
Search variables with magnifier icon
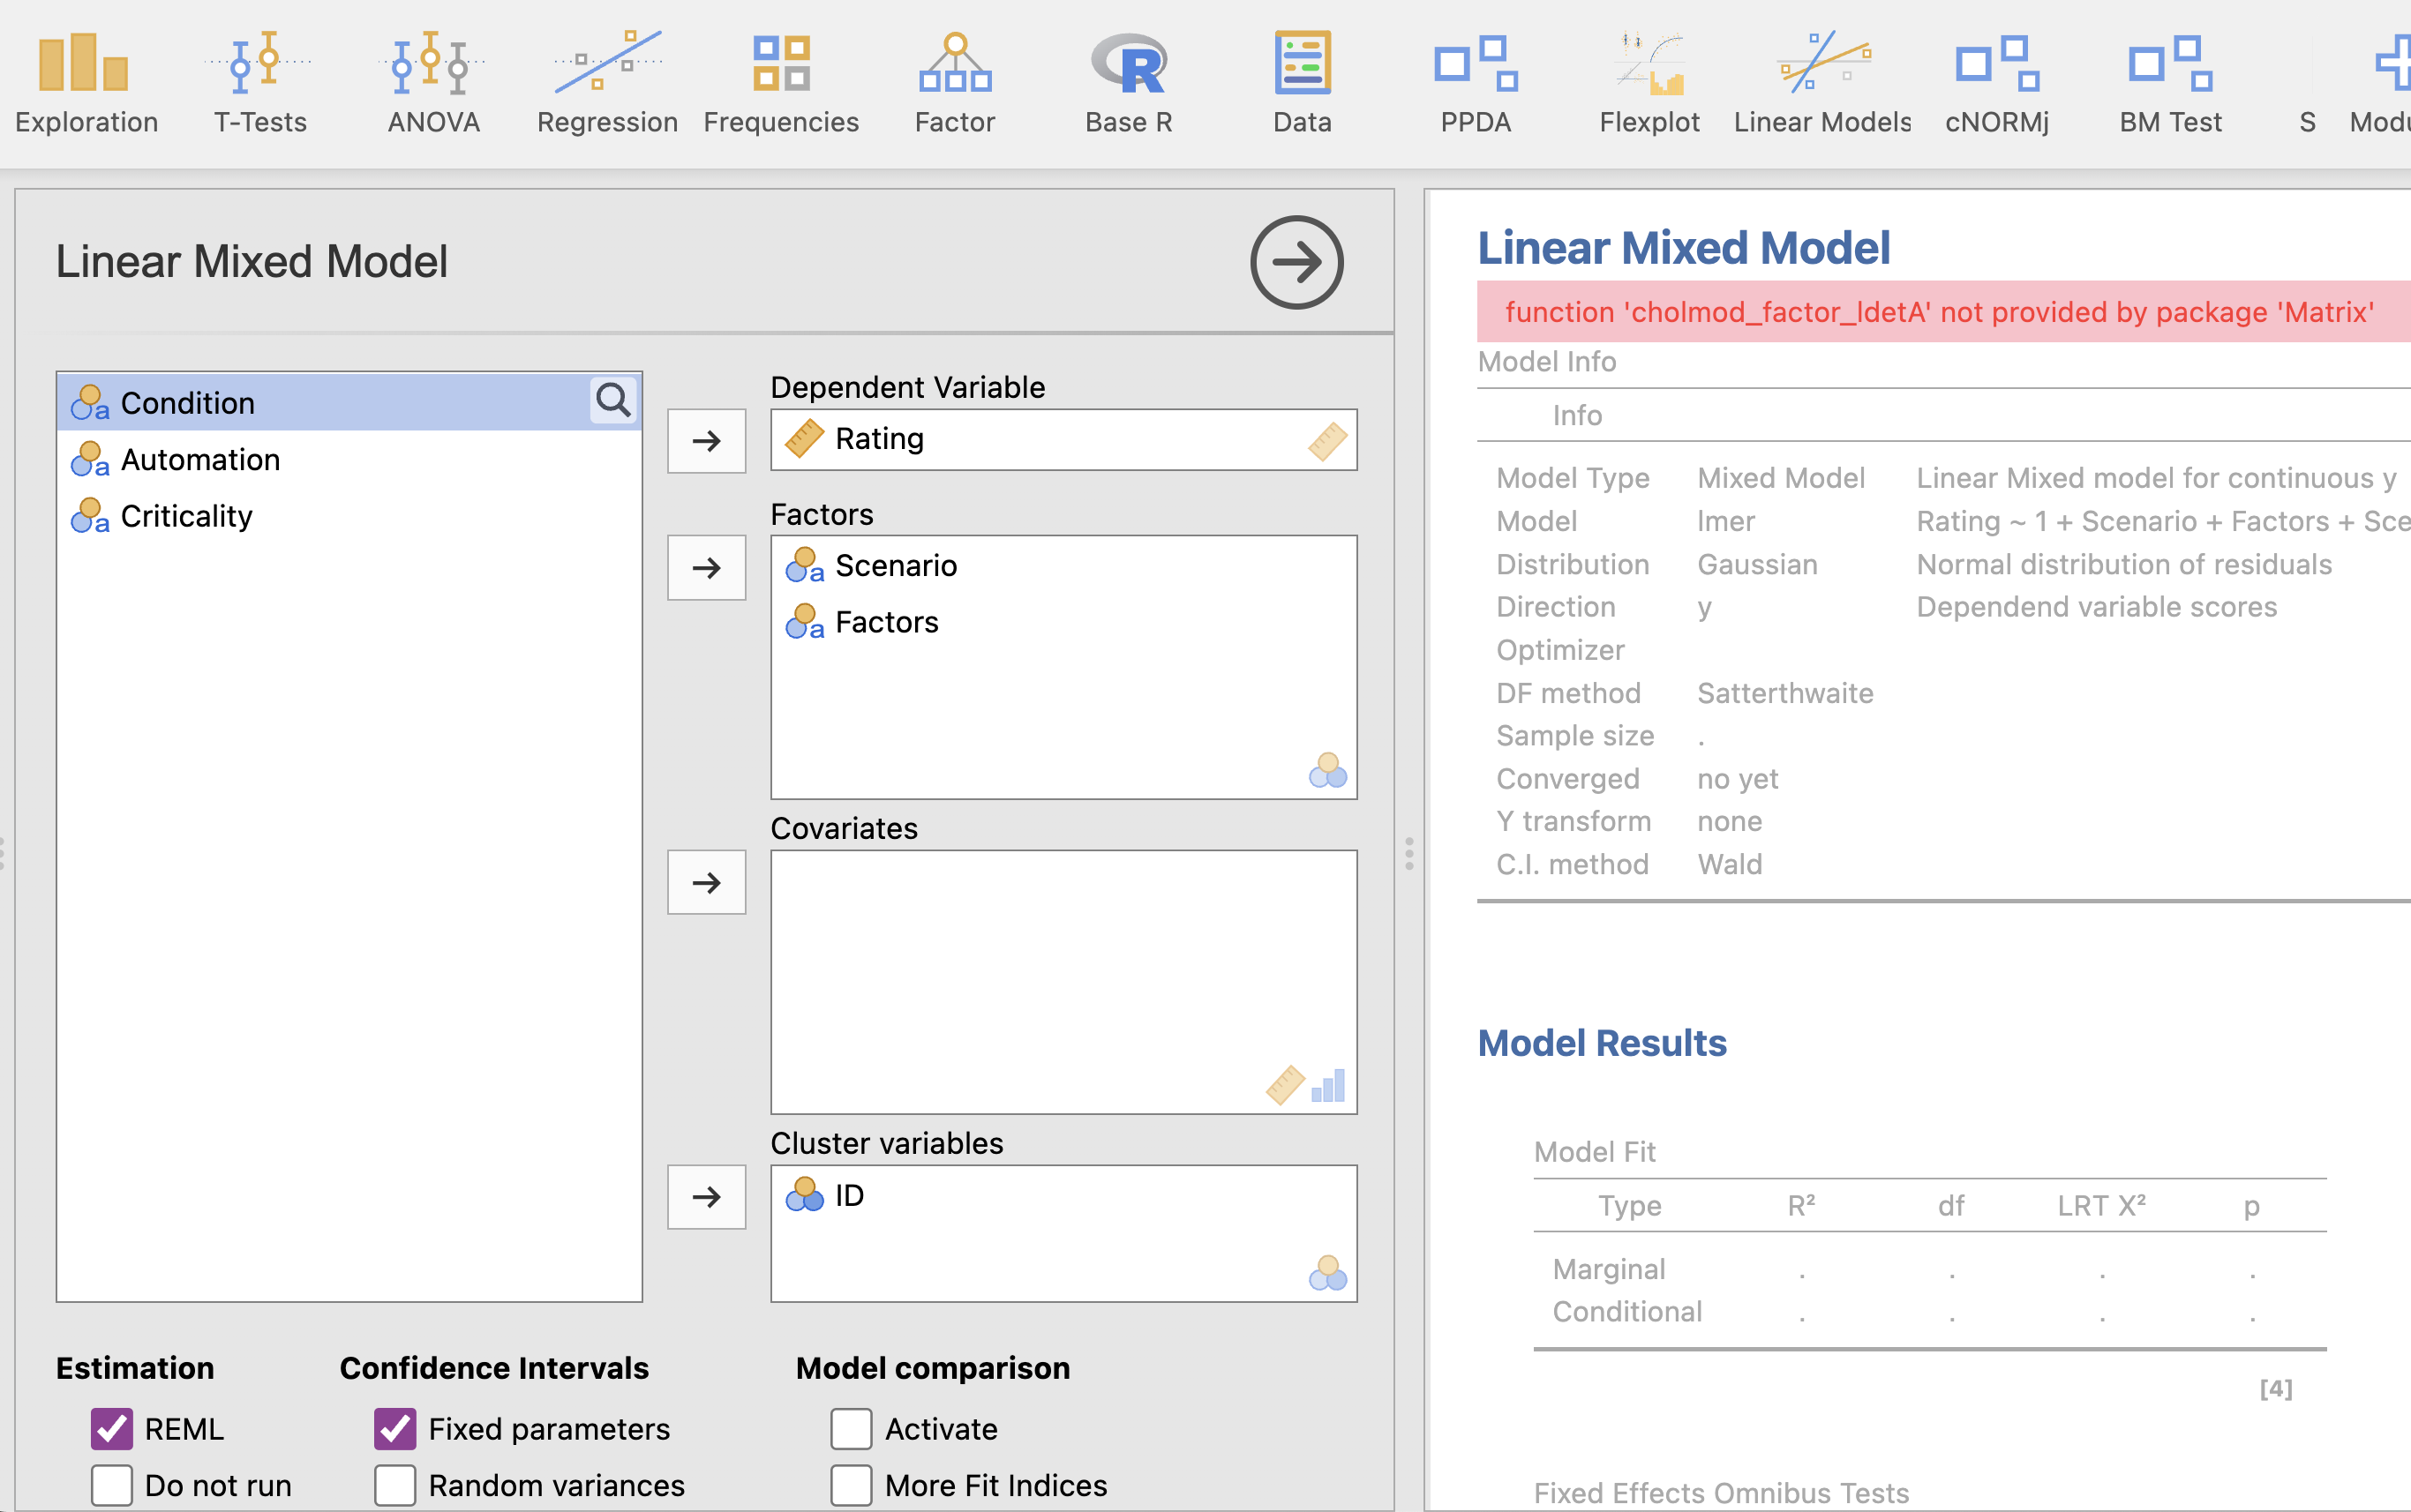click(x=612, y=401)
